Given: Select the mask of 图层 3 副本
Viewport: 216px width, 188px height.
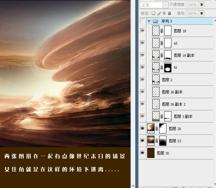Looking at the screenshot, I should pos(168,116).
